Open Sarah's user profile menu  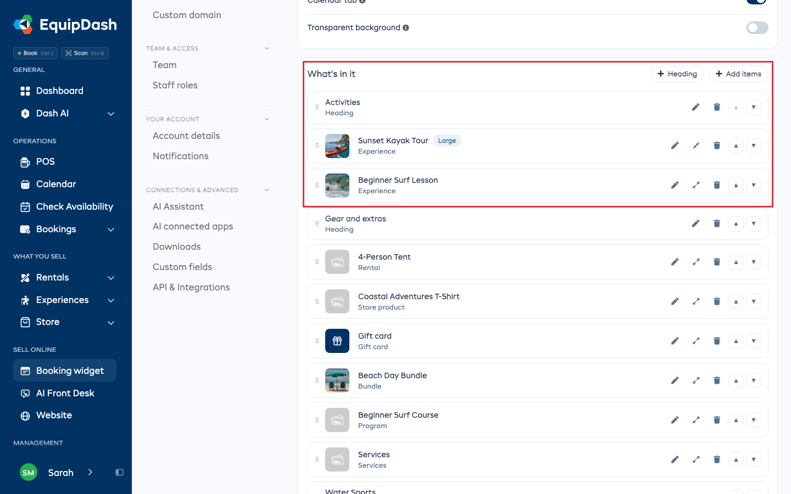pyautogui.click(x=56, y=473)
